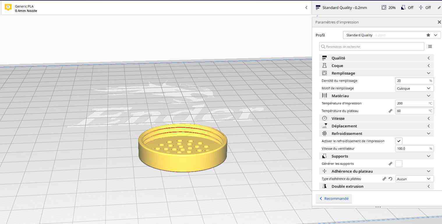The width and height of the screenshot is (442, 224).
Task: Click the Adhérence du plateau icon
Action: (324, 171)
